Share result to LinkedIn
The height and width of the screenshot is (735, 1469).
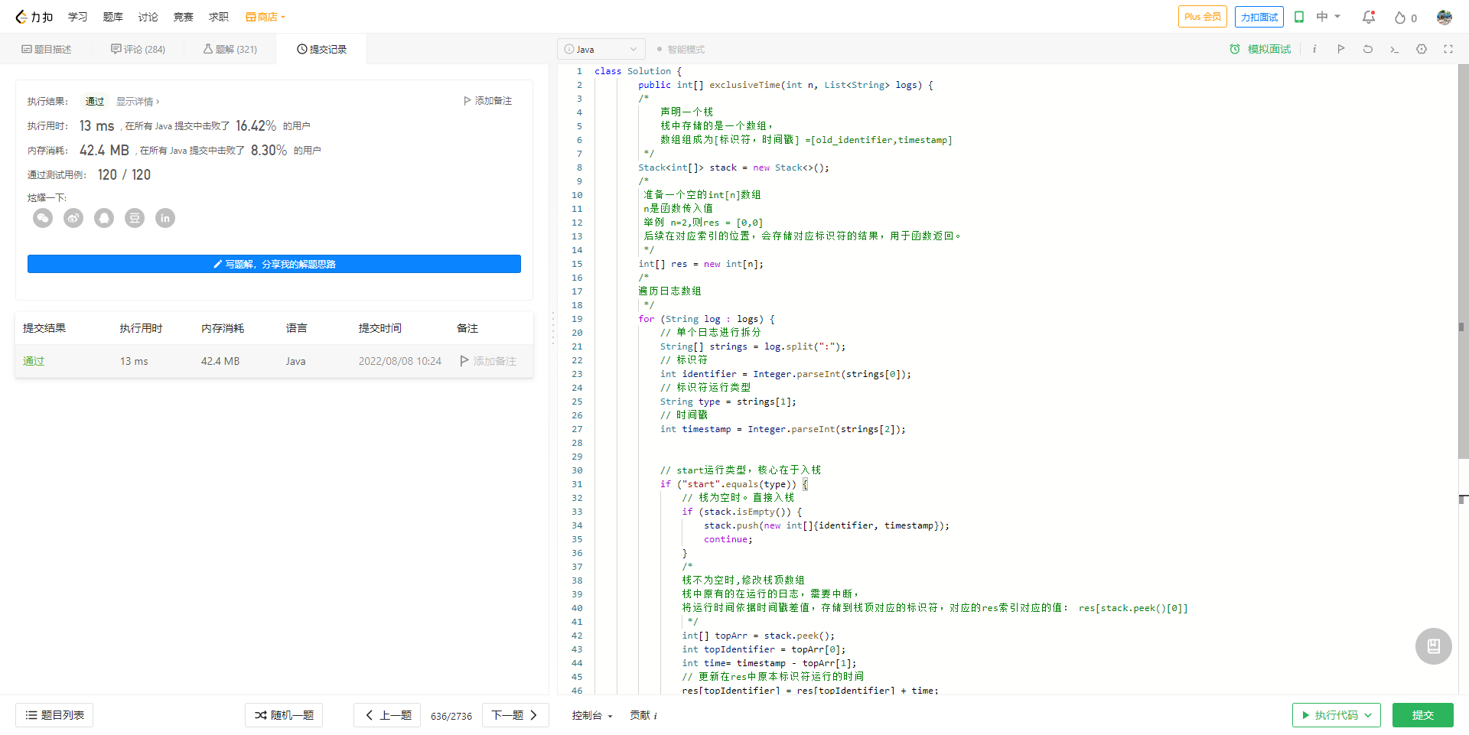(x=165, y=219)
